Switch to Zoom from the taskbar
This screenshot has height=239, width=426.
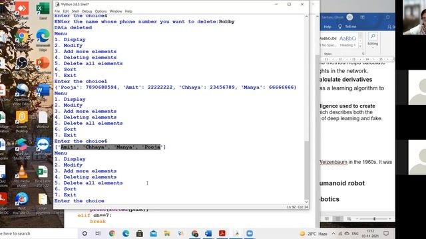click(x=250, y=233)
